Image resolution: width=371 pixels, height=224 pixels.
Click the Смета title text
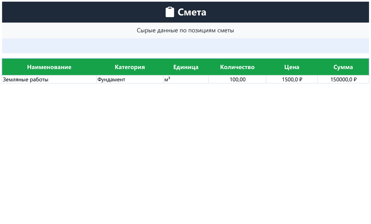coord(192,13)
